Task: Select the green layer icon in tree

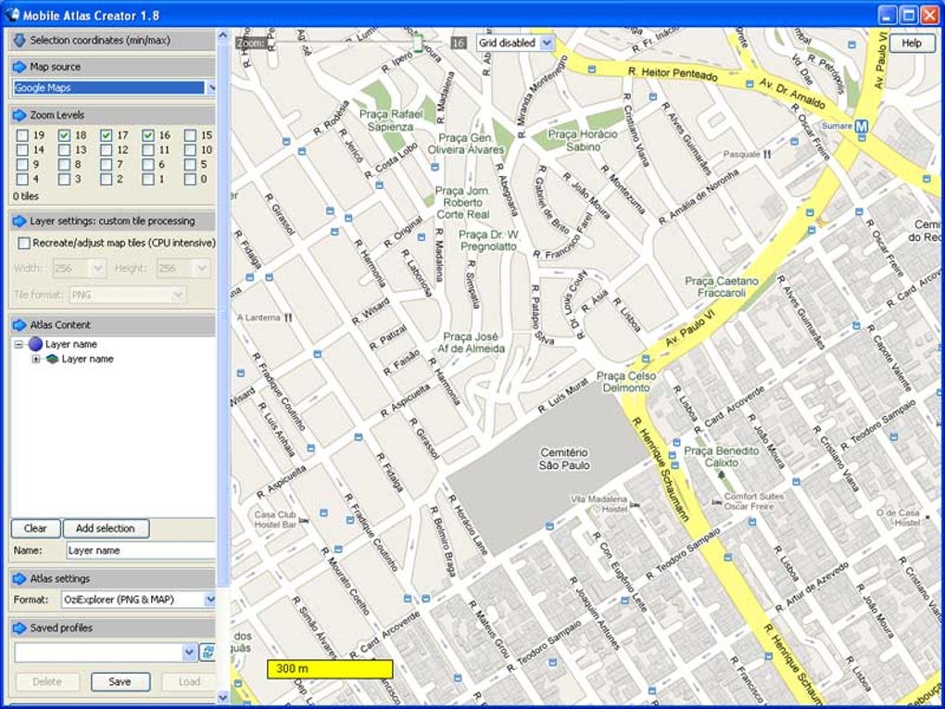Action: [53, 359]
